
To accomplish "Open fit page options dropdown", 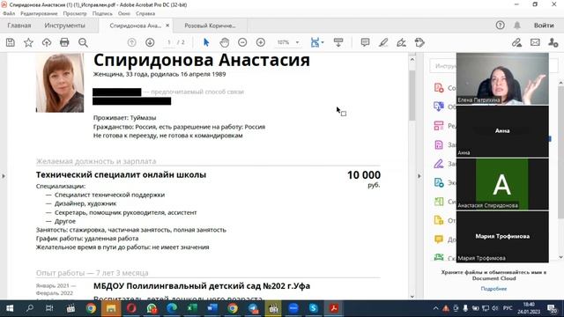I will [317, 42].
